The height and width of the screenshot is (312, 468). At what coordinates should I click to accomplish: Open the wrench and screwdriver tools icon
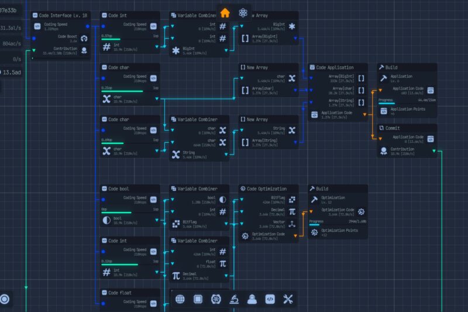[x=288, y=299]
